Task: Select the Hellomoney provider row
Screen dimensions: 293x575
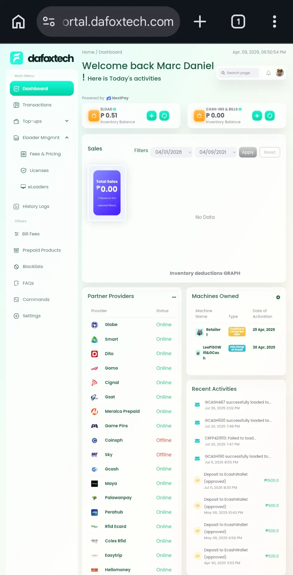Action: [x=132, y=570]
